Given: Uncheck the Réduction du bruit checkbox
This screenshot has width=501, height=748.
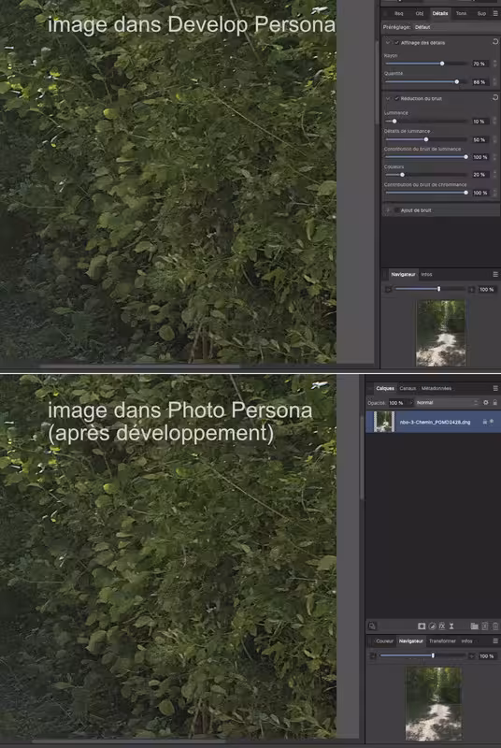Looking at the screenshot, I should (396, 98).
